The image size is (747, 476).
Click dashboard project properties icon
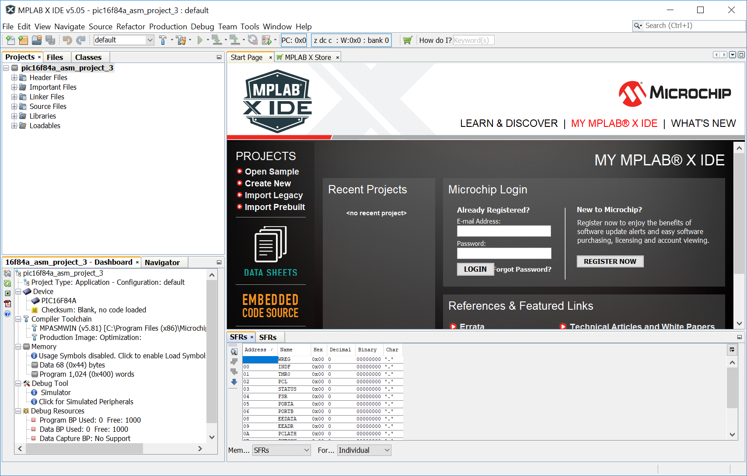click(x=7, y=273)
